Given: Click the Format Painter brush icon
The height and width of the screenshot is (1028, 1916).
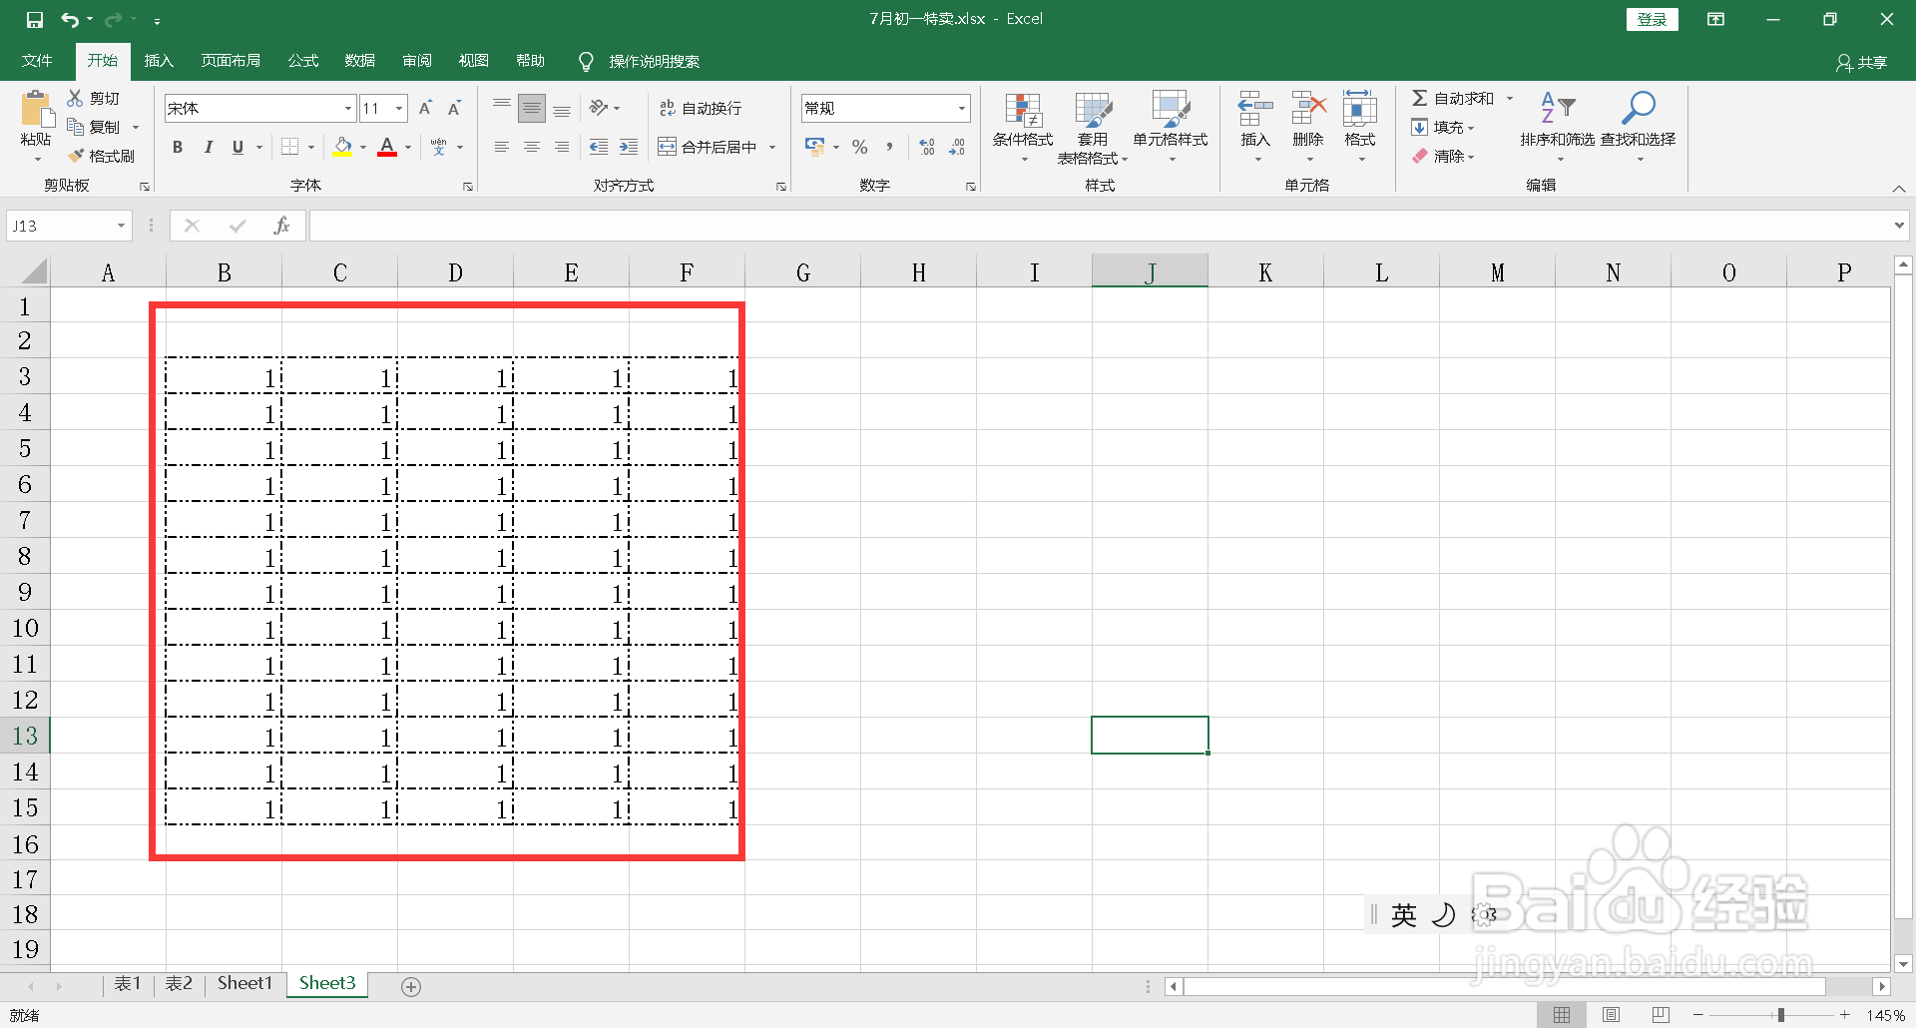Looking at the screenshot, I should click(76, 156).
